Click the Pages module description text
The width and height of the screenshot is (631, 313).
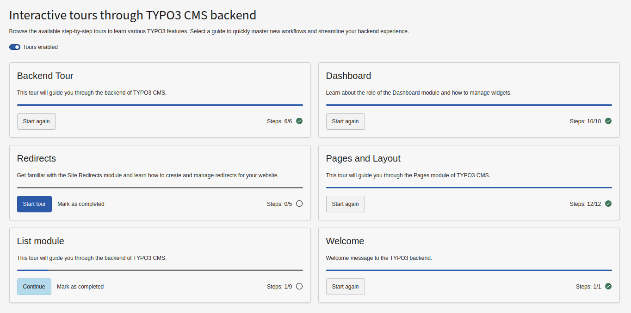[x=408, y=175]
